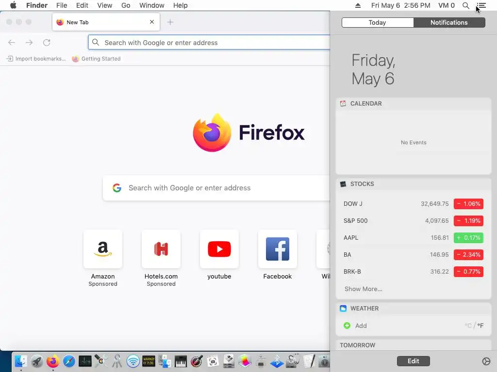Click the Firefox icon in the Dock
497x372 pixels.
[x=53, y=361]
